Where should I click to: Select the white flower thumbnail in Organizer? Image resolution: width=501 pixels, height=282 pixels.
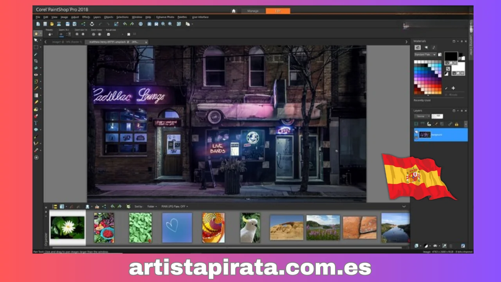pos(67,228)
